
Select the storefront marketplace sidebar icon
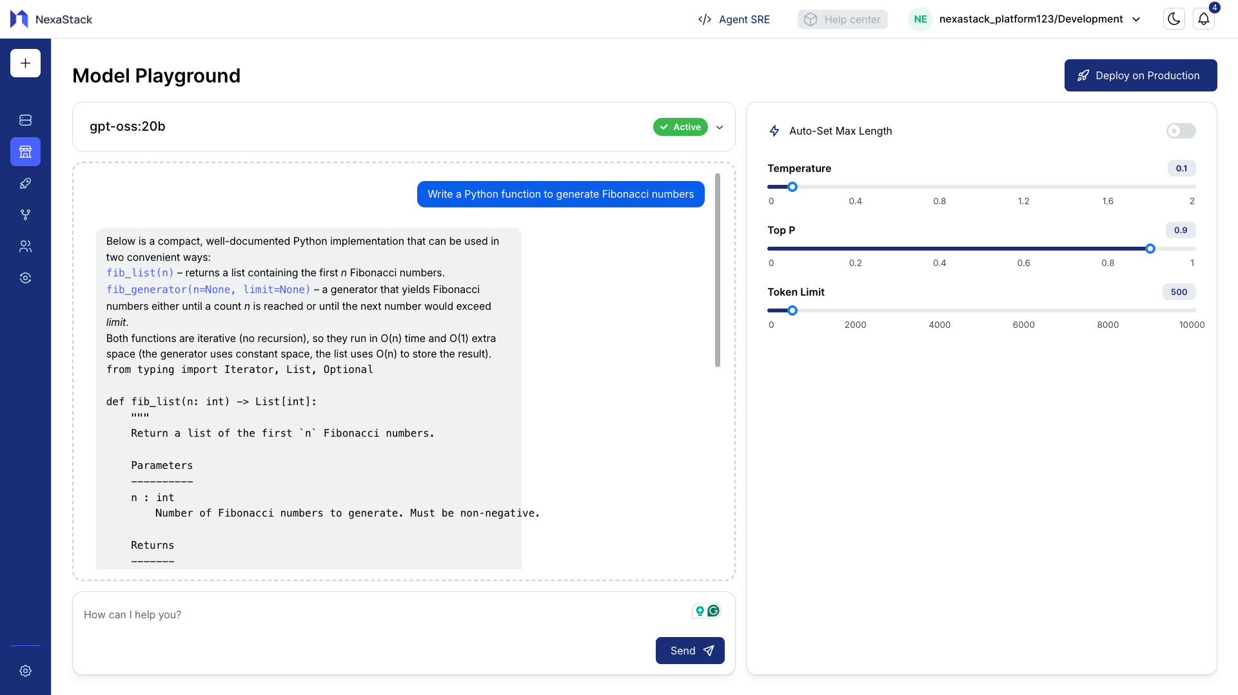pos(25,152)
